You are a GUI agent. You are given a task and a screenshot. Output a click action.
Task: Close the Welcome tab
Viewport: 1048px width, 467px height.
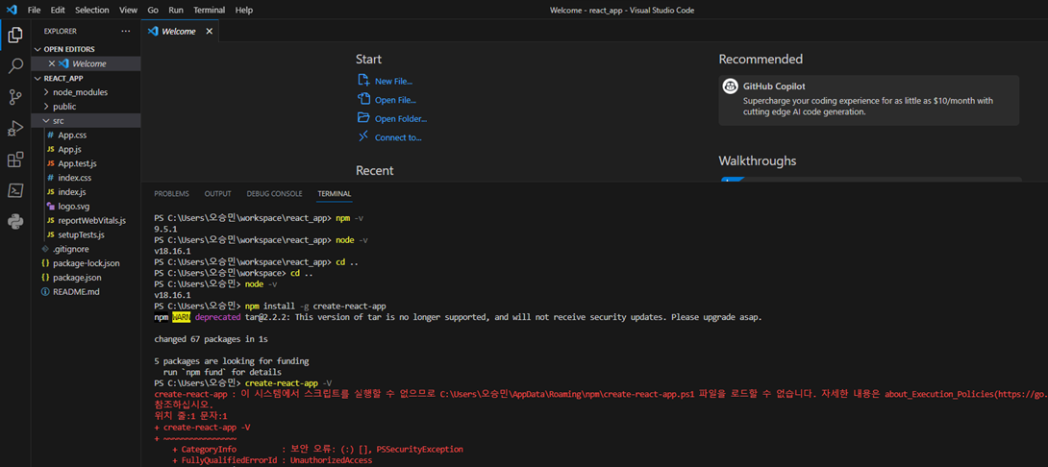click(x=210, y=32)
